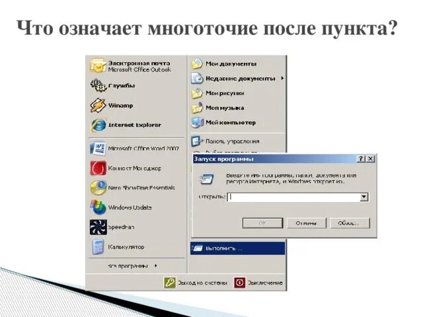Screen dimensions: 423x317
Task: Click the red Коннект Менеджер icon
Action: (x=98, y=168)
